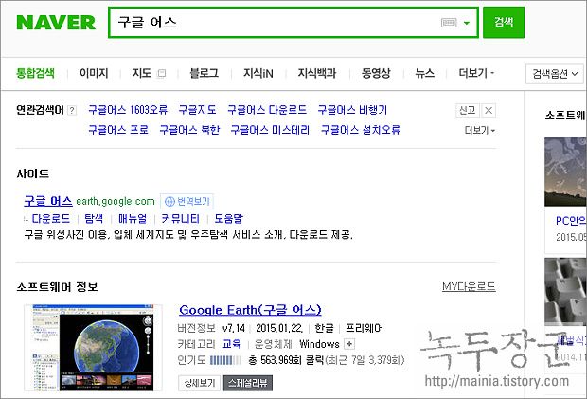Click the 번역보기 translate button
The height and width of the screenshot is (399, 587).
tap(187, 201)
